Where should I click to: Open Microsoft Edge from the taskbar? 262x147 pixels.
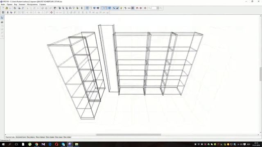[50, 144]
